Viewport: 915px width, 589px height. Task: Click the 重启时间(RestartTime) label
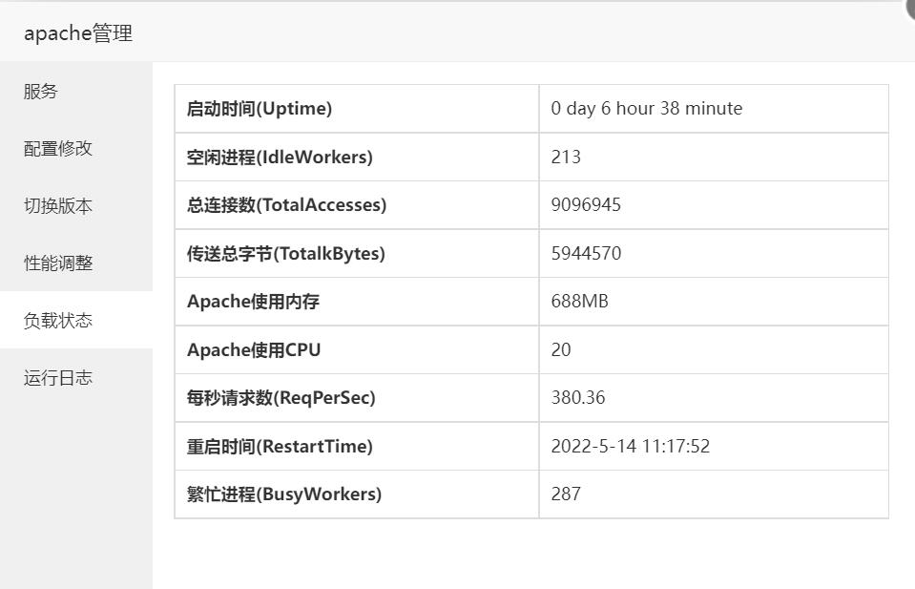point(280,447)
